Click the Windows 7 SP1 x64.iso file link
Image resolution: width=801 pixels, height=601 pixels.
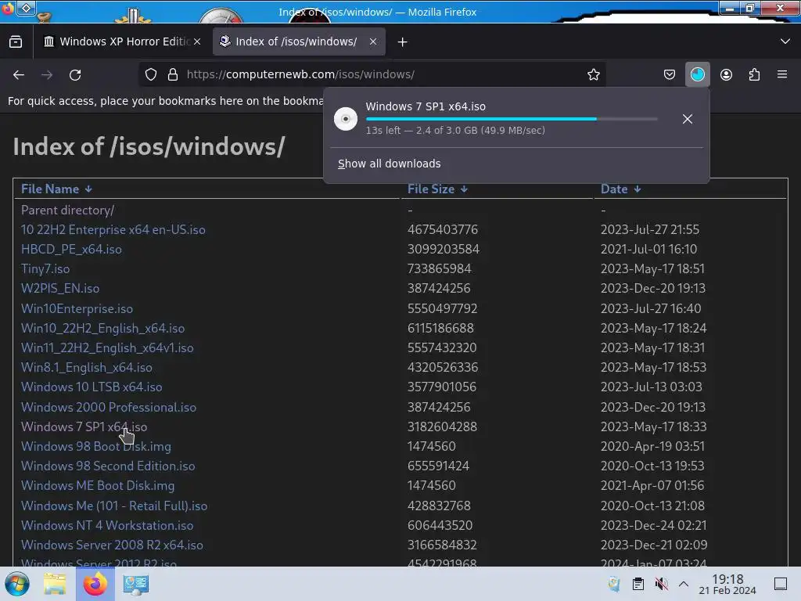pos(84,426)
